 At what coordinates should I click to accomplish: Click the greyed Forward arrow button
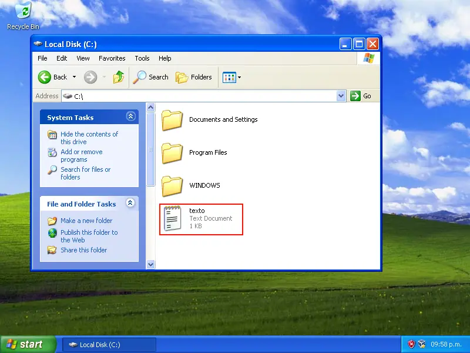point(90,77)
